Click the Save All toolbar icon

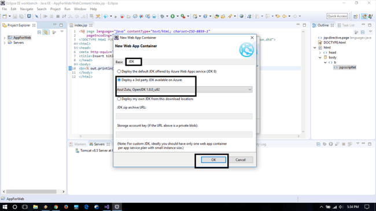tap(21, 16)
